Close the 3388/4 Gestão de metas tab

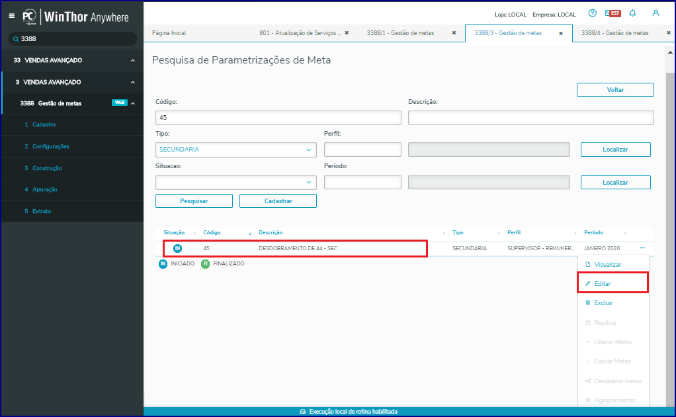coord(669,33)
